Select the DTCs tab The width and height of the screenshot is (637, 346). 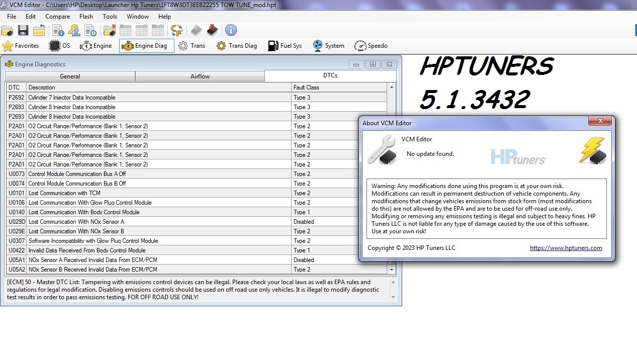[330, 75]
